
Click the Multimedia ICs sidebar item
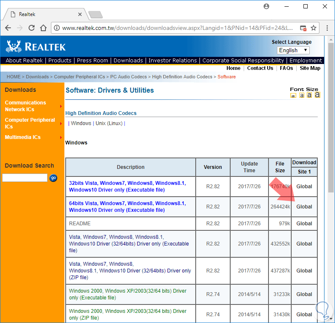(x=23, y=137)
